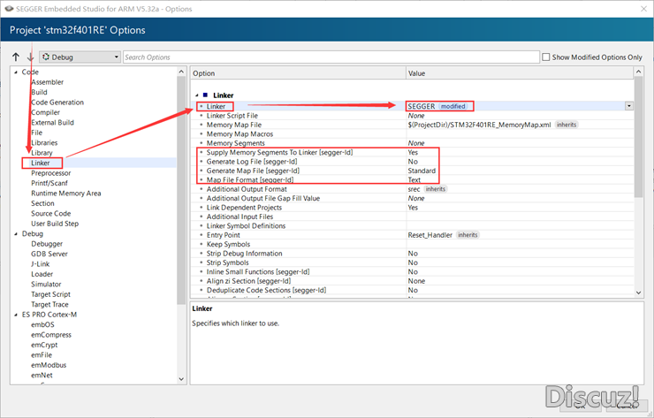654x418 pixels.
Task: Select Source Code category
Action: [x=51, y=214]
